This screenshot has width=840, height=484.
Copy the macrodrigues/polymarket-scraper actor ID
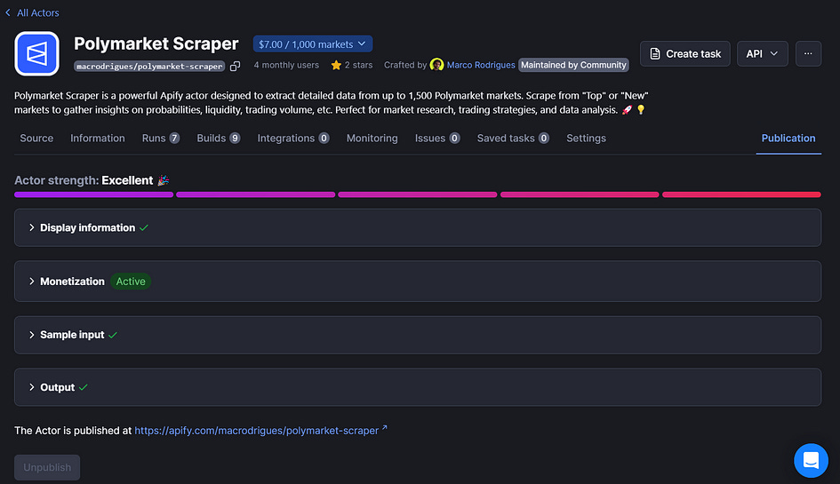235,67
